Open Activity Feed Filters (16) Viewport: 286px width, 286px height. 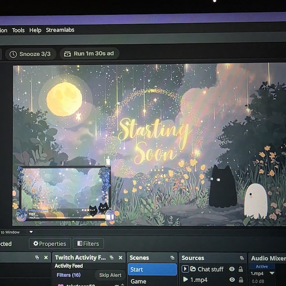tap(69, 275)
